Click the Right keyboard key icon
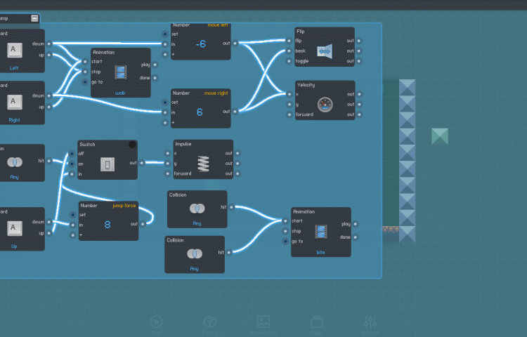Image resolution: width=527 pixels, height=337 pixels. pos(15,102)
